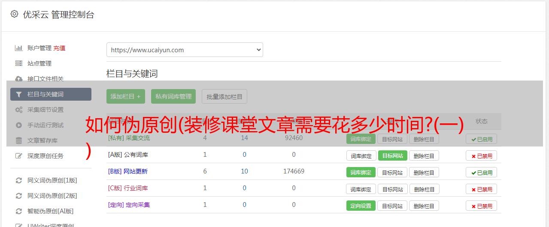The image size is (549, 227).
Task: Click 目标网站 for 采集交流 row
Action: pyautogui.click(x=392, y=139)
